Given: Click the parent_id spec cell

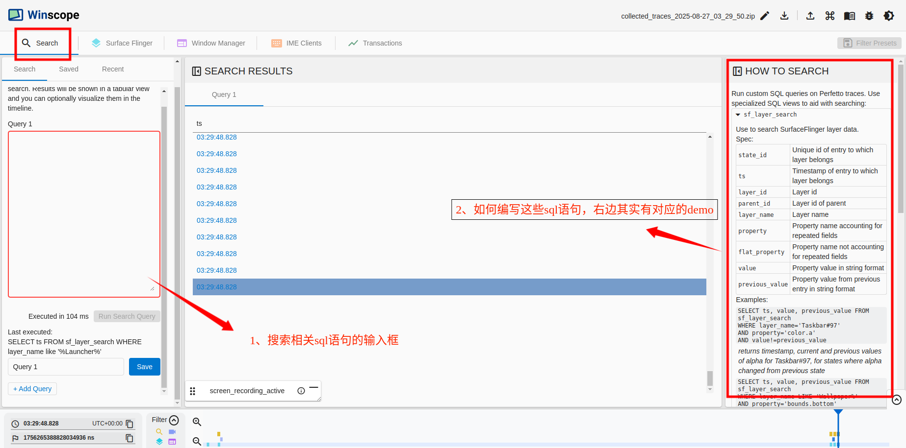Looking at the screenshot, I should click(x=763, y=204).
